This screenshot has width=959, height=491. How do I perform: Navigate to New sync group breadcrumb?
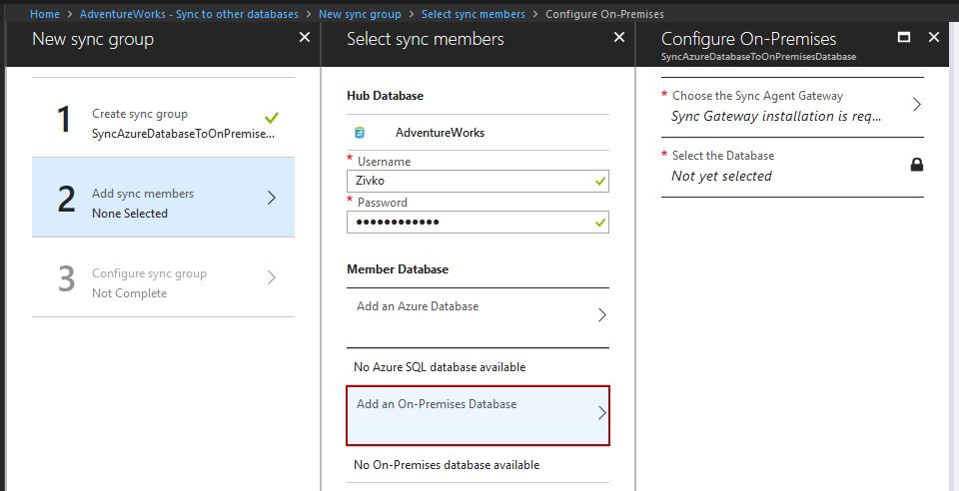click(x=360, y=14)
